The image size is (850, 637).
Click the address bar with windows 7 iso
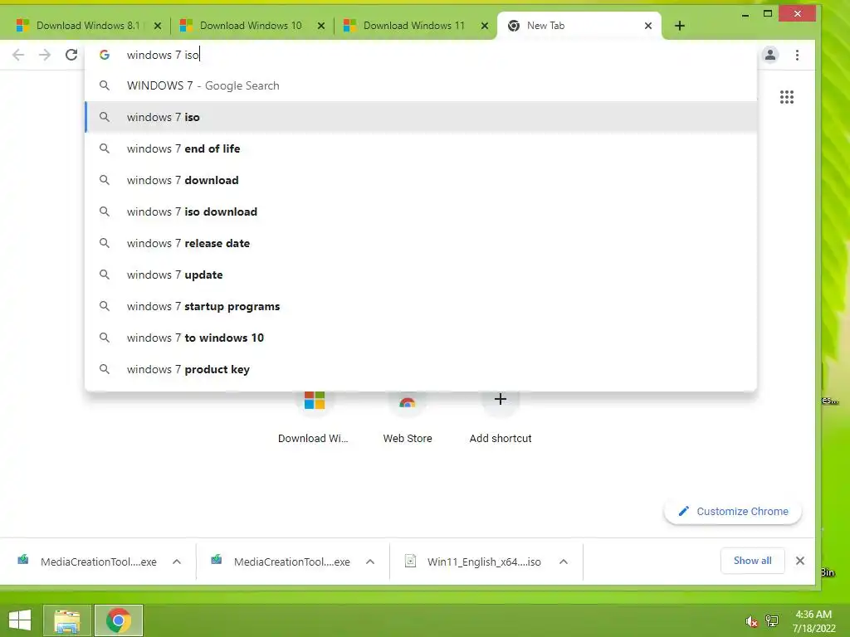tap(421, 55)
